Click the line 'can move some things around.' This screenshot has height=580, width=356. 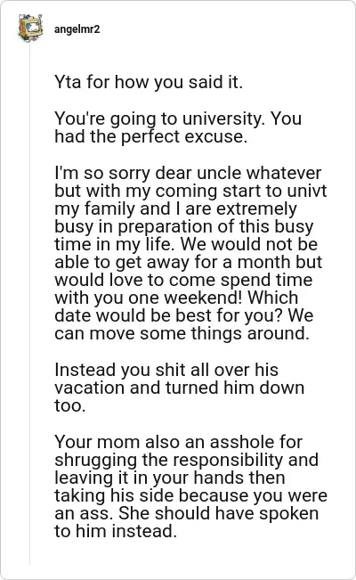182,333
